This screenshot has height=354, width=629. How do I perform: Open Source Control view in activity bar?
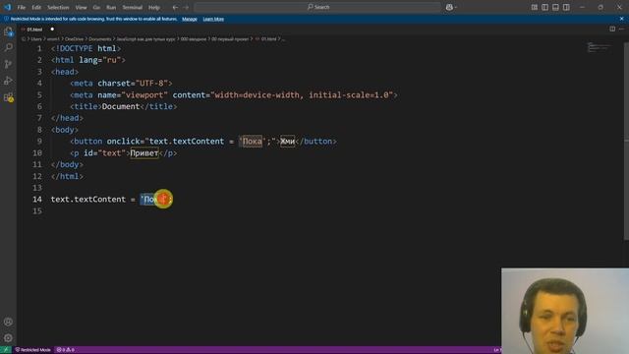pos(8,64)
